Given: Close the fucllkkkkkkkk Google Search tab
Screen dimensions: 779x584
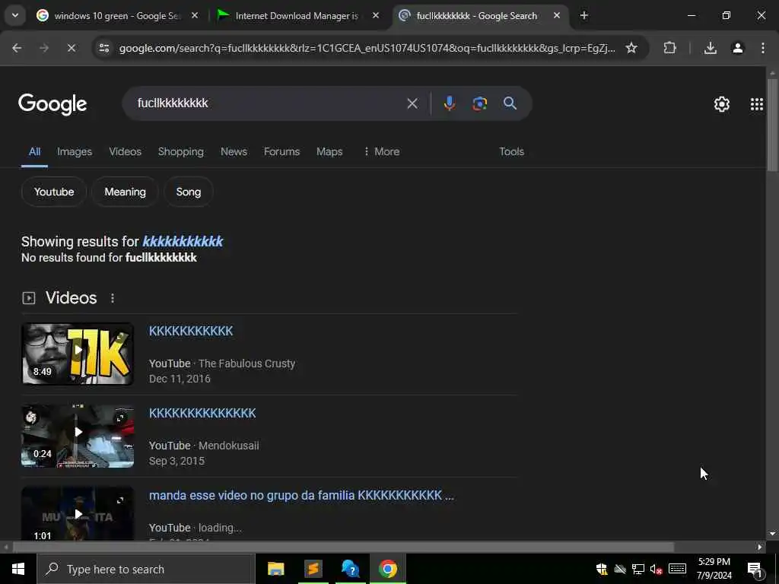Looking at the screenshot, I should tap(557, 16).
